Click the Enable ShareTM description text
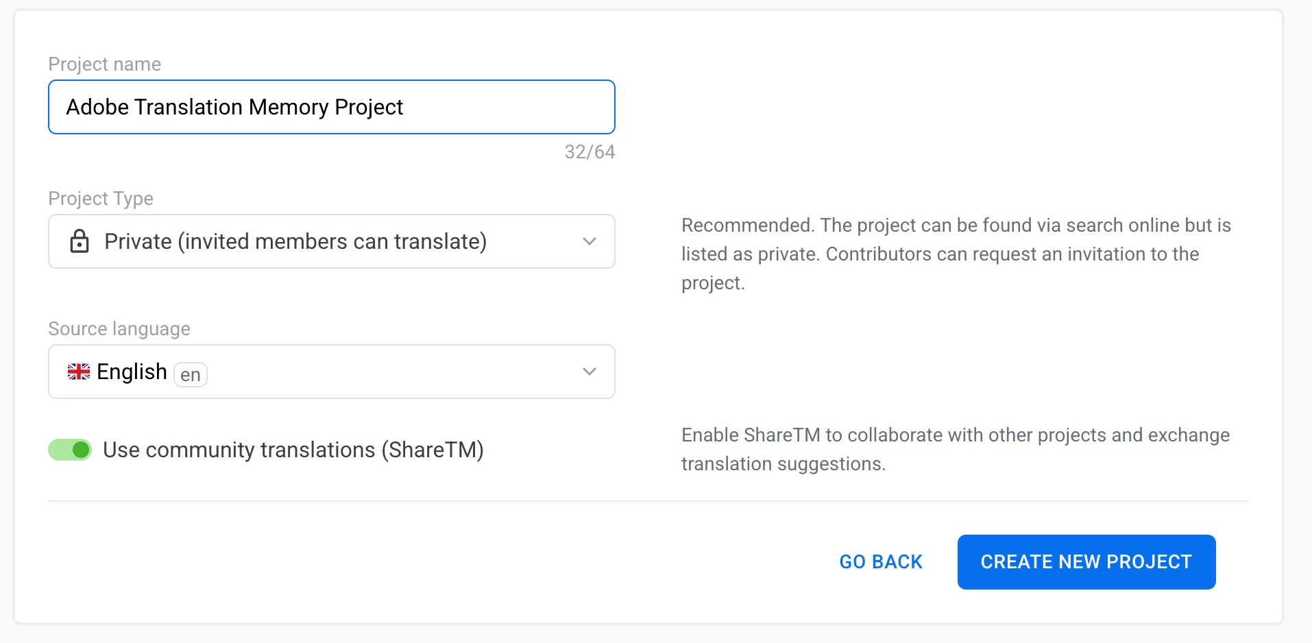This screenshot has height=643, width=1312. (956, 449)
